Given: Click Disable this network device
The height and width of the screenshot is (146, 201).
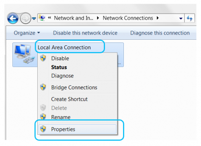Looking at the screenshot, I should click(x=85, y=33).
